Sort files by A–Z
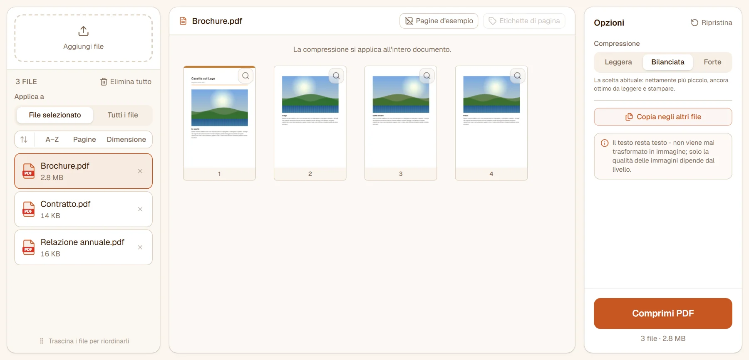The width and height of the screenshot is (749, 360). (52, 140)
